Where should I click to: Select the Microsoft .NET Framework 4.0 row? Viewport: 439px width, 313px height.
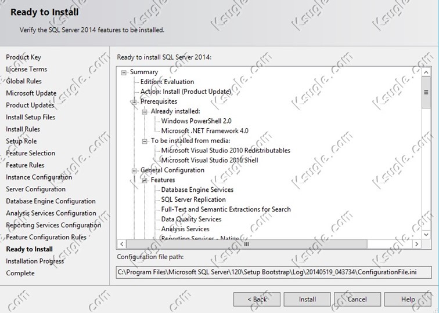coord(204,131)
